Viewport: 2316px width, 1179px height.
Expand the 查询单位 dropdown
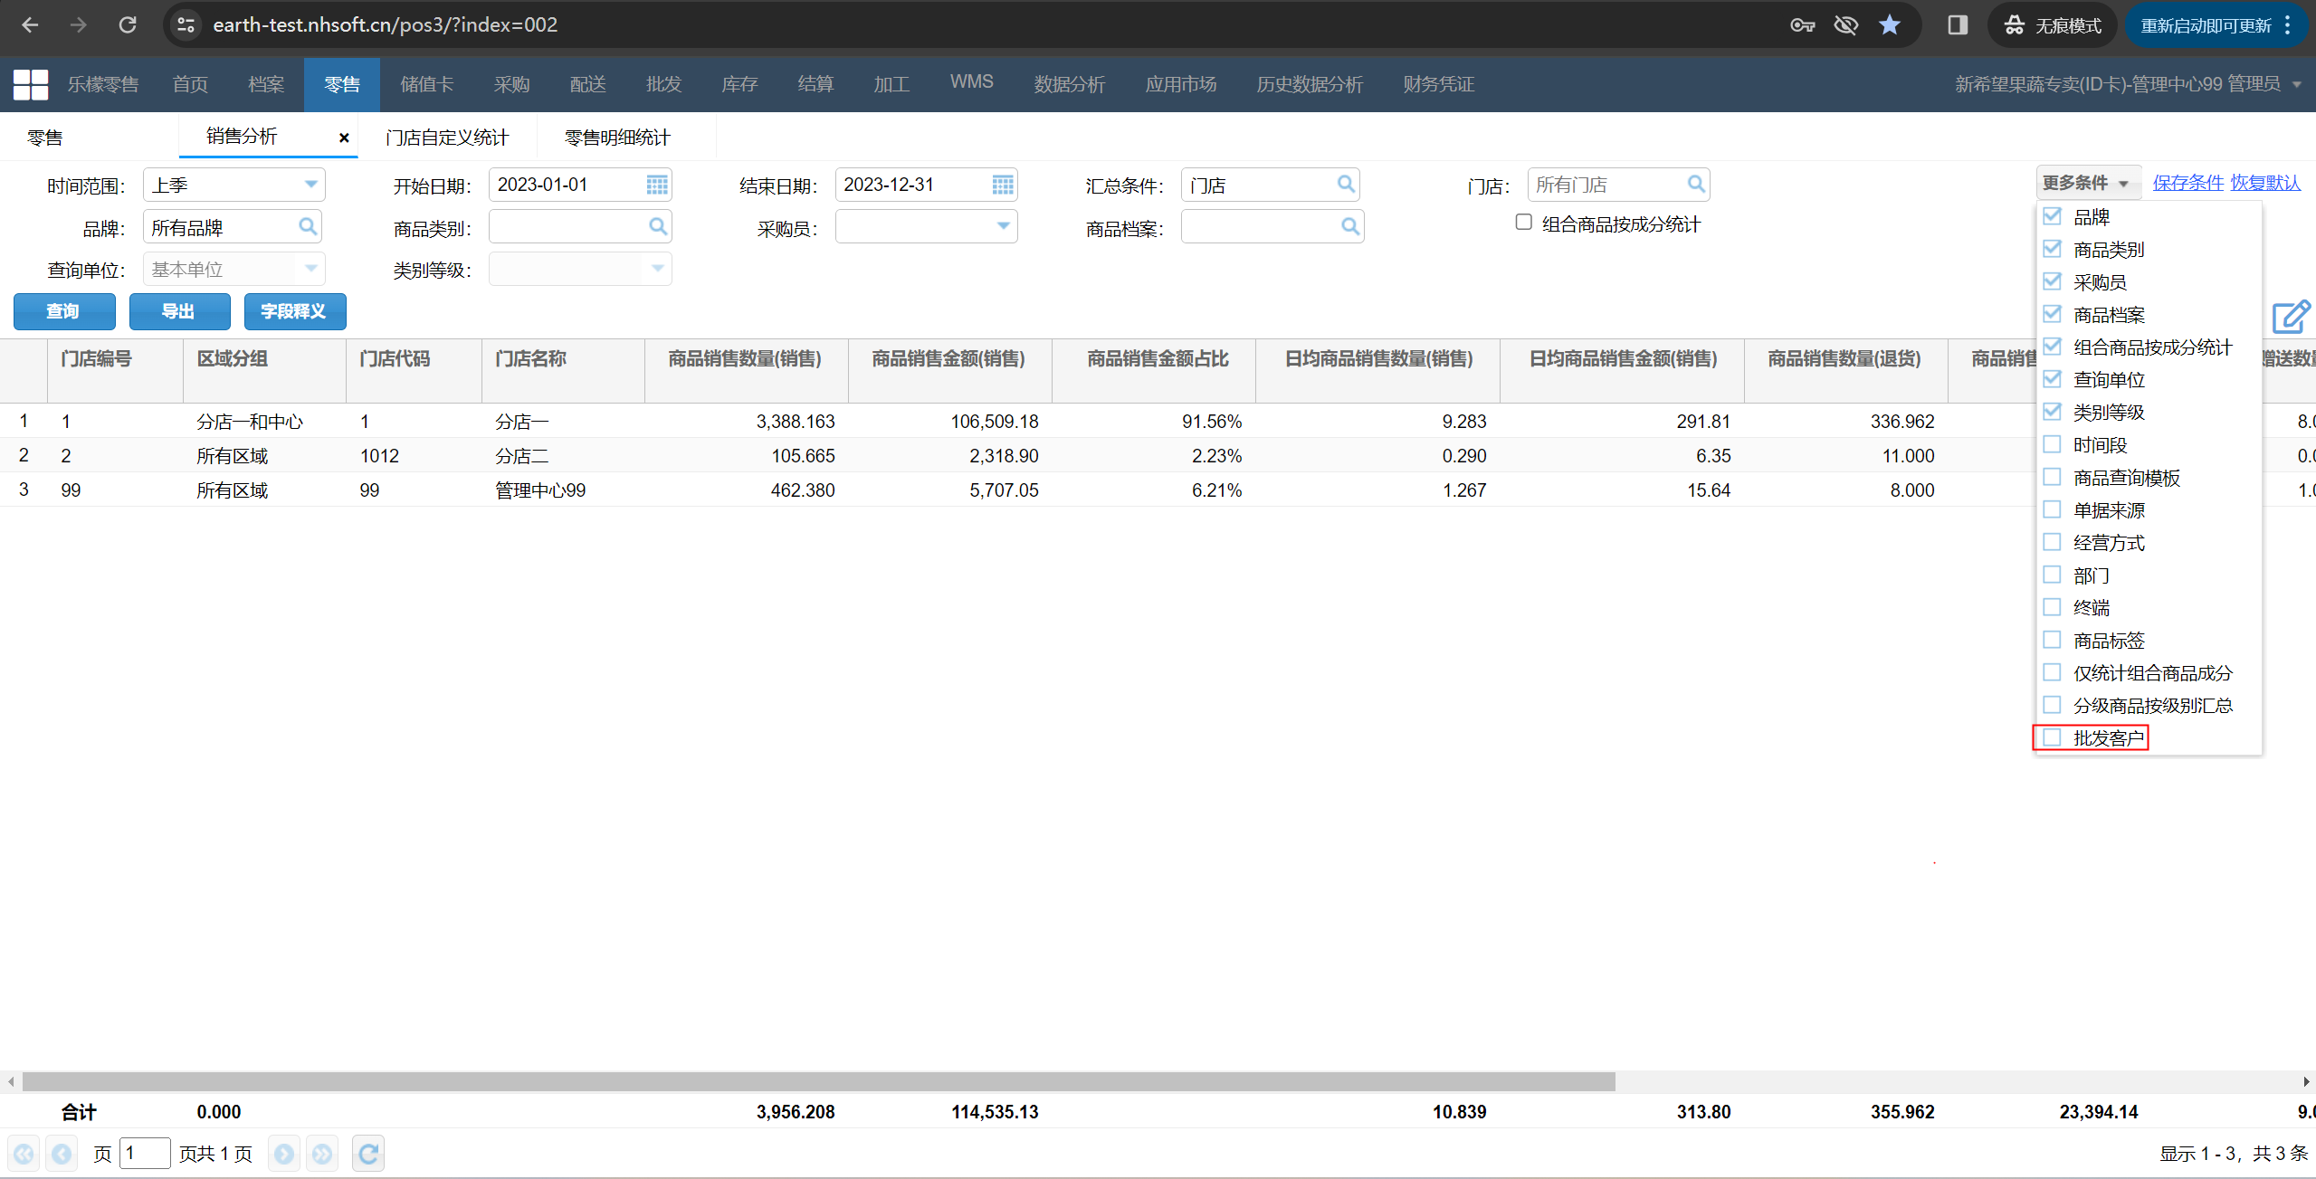310,269
